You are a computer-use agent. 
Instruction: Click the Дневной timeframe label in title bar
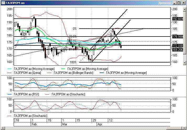[x=165, y=3]
